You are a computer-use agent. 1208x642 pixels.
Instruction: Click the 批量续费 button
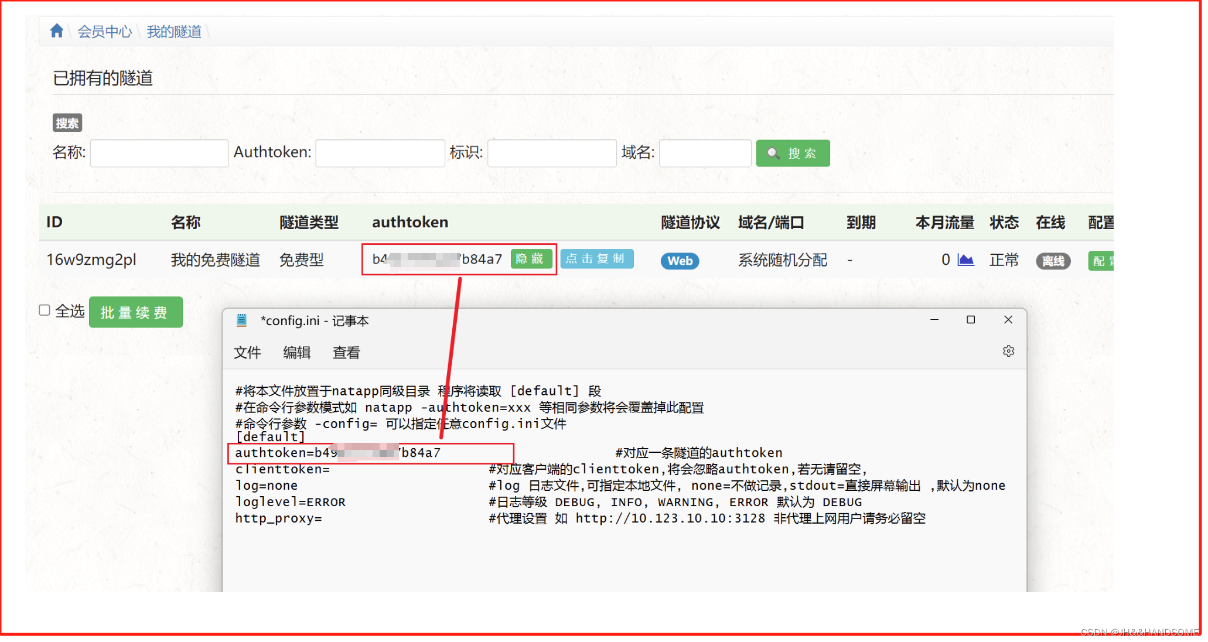(135, 312)
